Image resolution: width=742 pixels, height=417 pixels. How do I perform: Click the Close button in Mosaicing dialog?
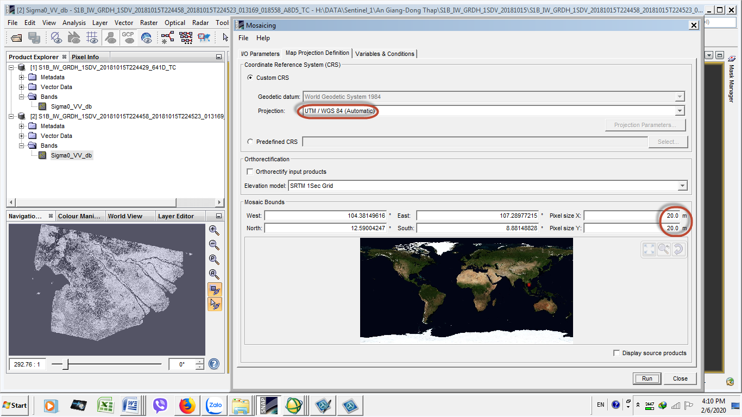pyautogui.click(x=680, y=378)
